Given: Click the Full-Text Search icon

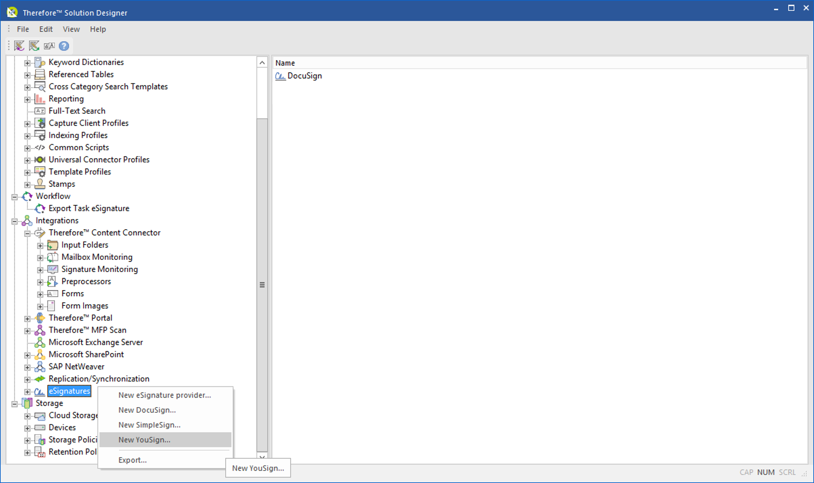Looking at the screenshot, I should [x=40, y=110].
